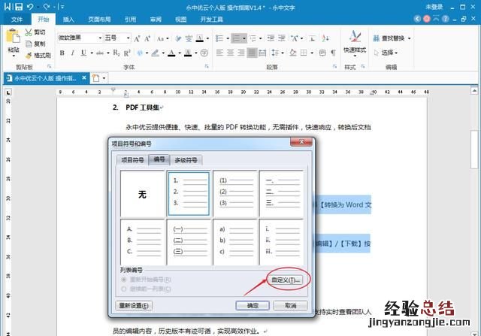Click the line spacing icon

pyautogui.click(x=275, y=53)
